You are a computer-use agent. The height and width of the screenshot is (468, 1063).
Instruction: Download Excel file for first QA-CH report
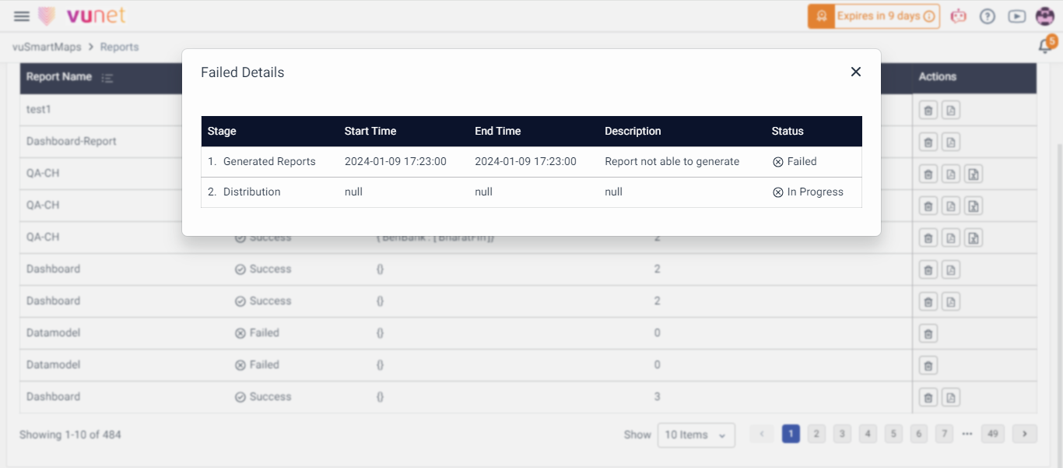coord(973,174)
